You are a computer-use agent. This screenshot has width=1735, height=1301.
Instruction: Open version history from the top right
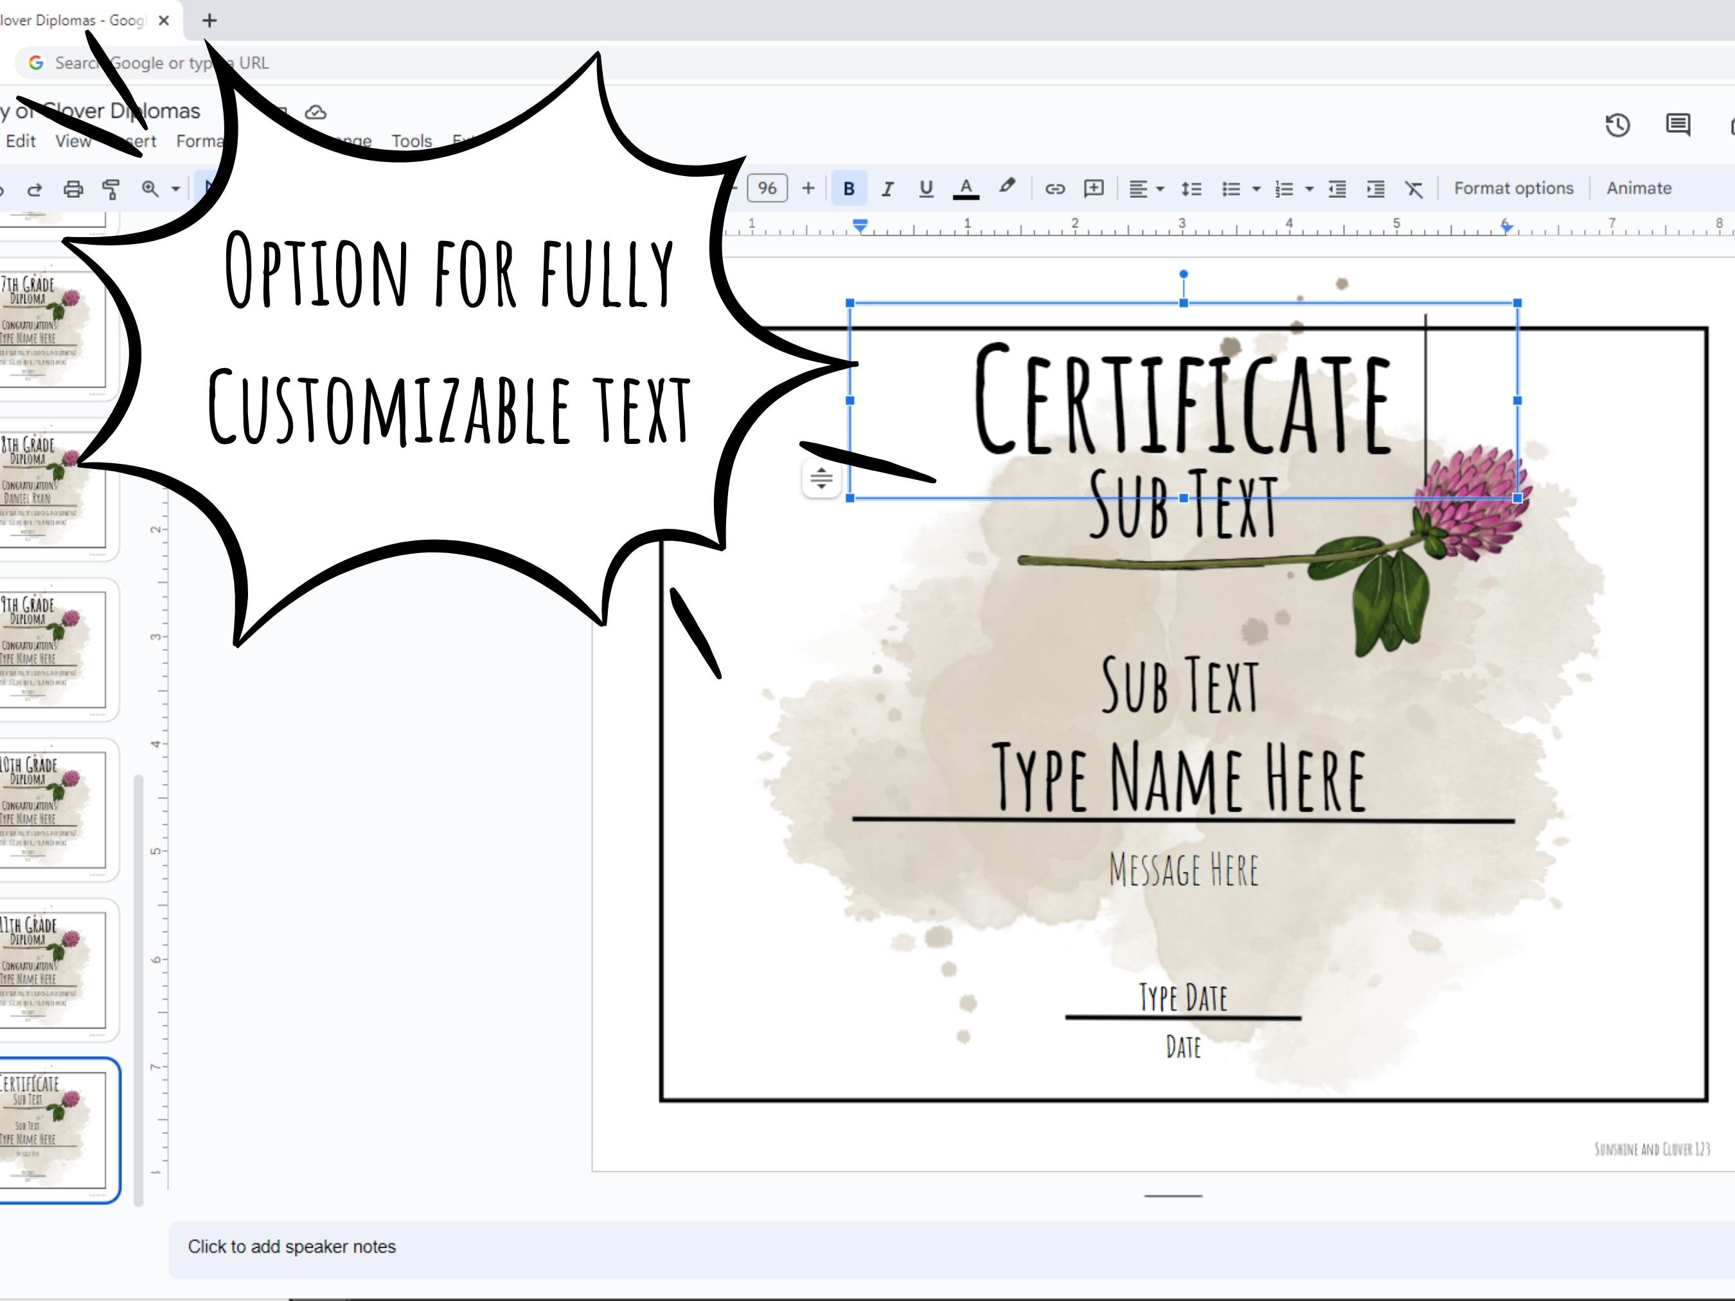click(x=1617, y=125)
